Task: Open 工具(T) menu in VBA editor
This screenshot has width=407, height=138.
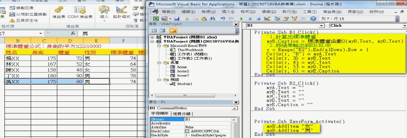Action: (x=310, y=12)
